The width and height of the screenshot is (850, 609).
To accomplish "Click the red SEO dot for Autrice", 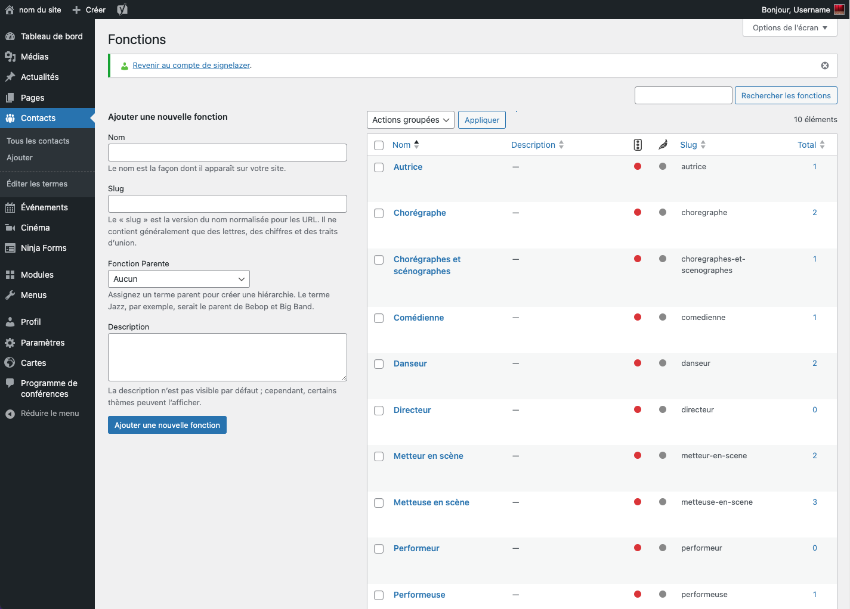I will 638,167.
